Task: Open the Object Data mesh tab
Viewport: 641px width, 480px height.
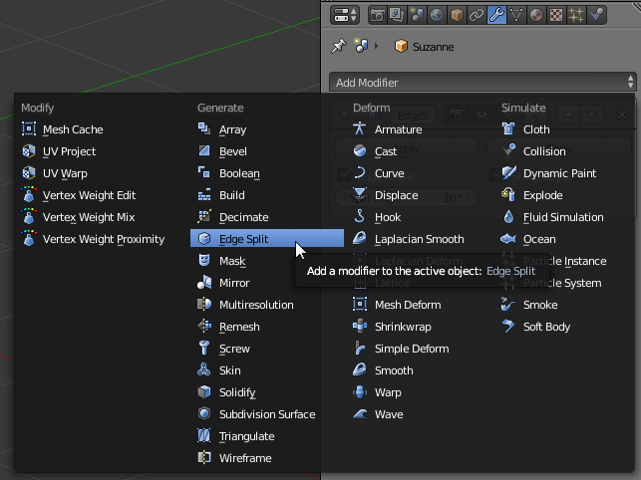Action: point(516,16)
